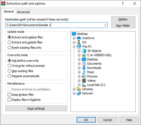Viewport: 141px width, 125px height.
Task: Expand the Downloads tree node
Action: [79, 68]
